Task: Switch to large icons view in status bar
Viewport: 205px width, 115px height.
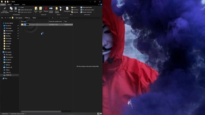Action: point(101,114)
